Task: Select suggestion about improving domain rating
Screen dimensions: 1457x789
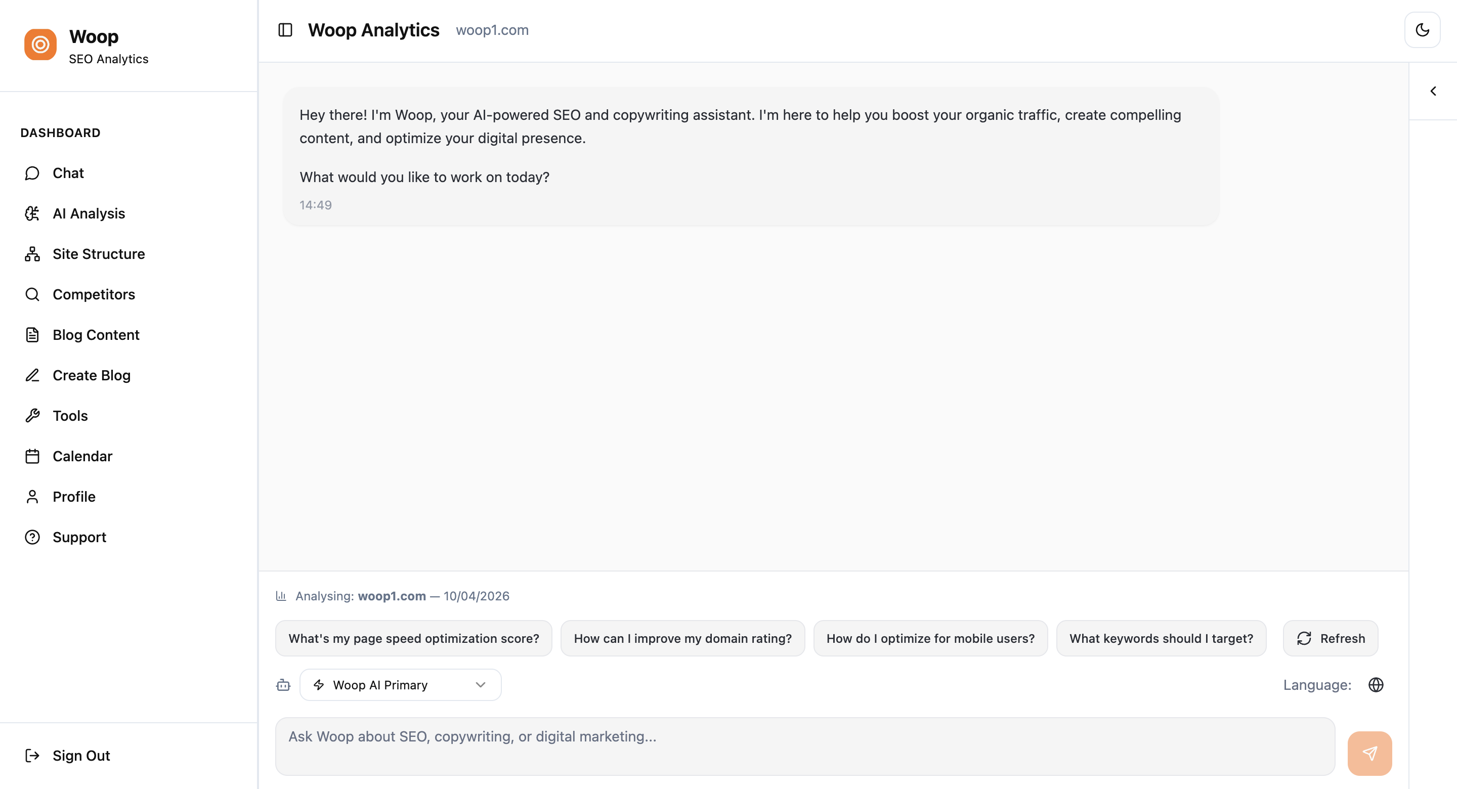Action: tap(682, 639)
